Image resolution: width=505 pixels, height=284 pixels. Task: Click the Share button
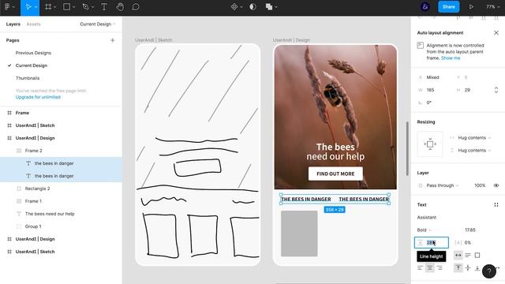click(x=448, y=7)
